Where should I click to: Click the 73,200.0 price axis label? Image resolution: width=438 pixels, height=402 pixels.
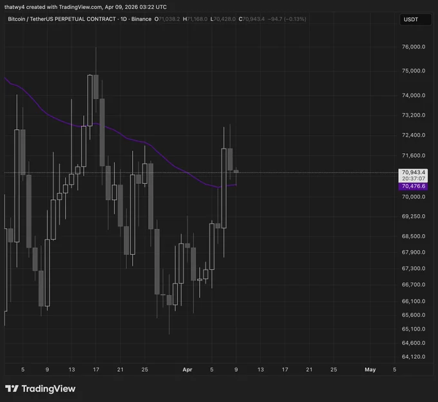point(414,115)
